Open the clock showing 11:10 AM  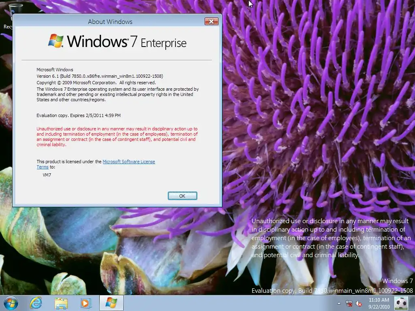point(379,303)
